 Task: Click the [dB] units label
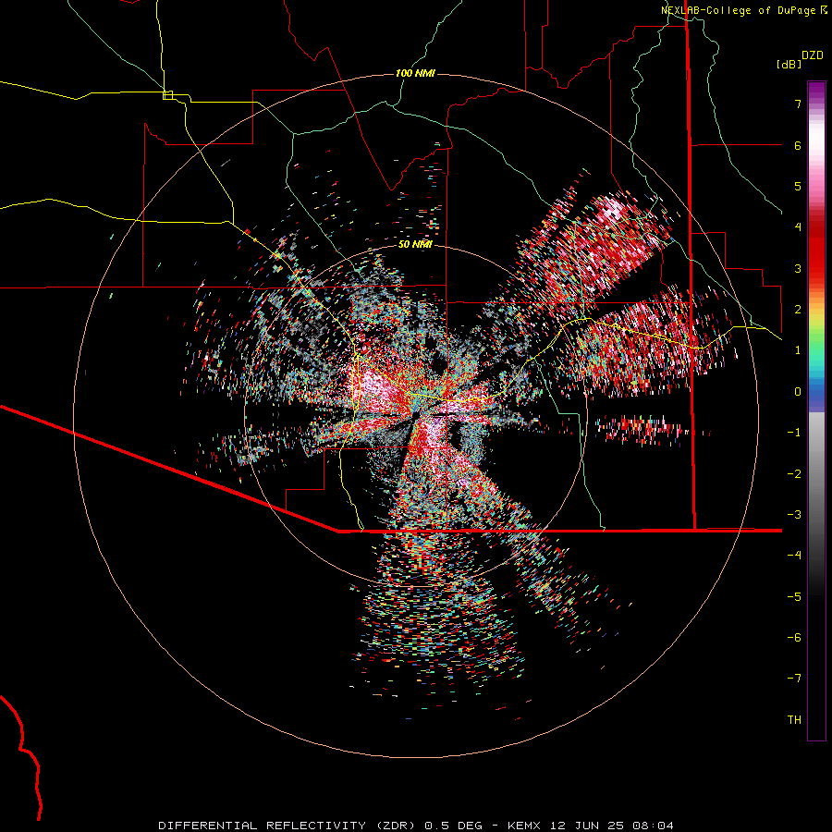(789, 65)
